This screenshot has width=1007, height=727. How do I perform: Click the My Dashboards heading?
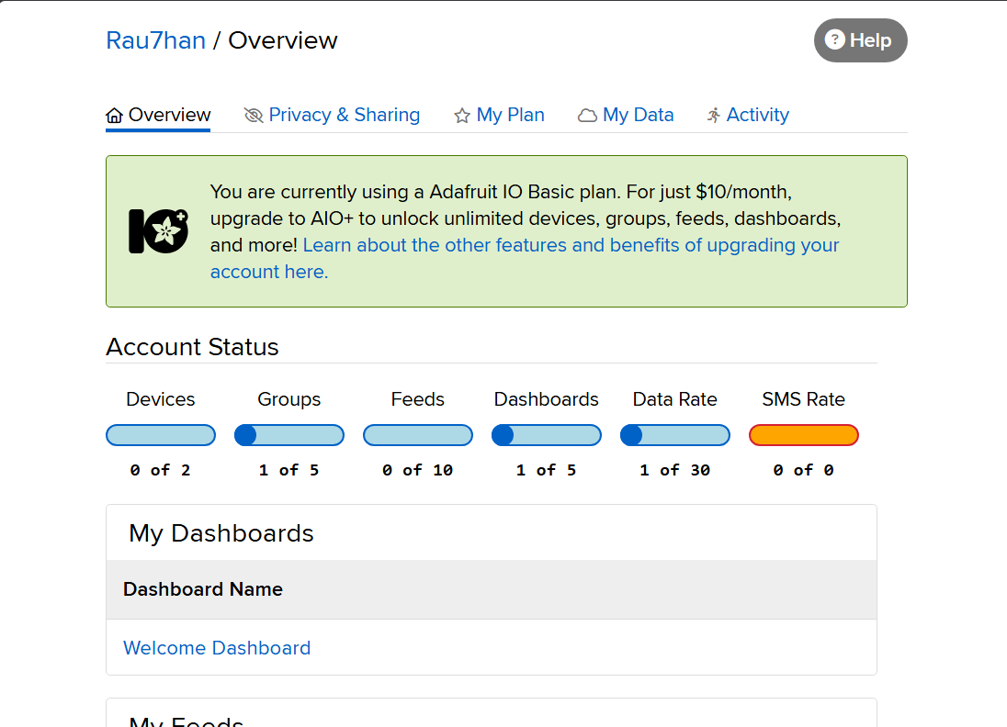221,534
